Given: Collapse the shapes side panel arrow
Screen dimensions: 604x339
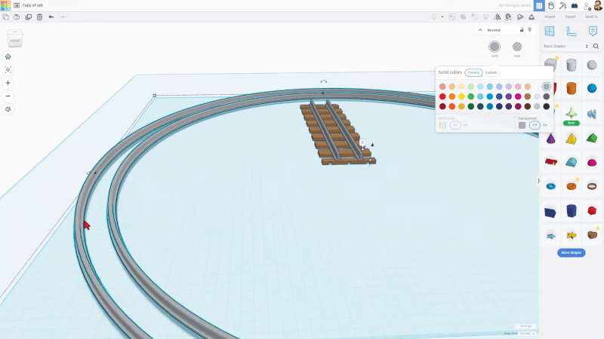Looking at the screenshot, I should click(x=538, y=181).
